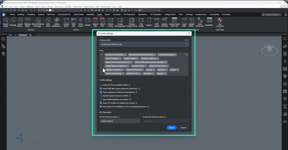Click the Import button in dialog
This screenshot has height=150, width=288.
172,127
